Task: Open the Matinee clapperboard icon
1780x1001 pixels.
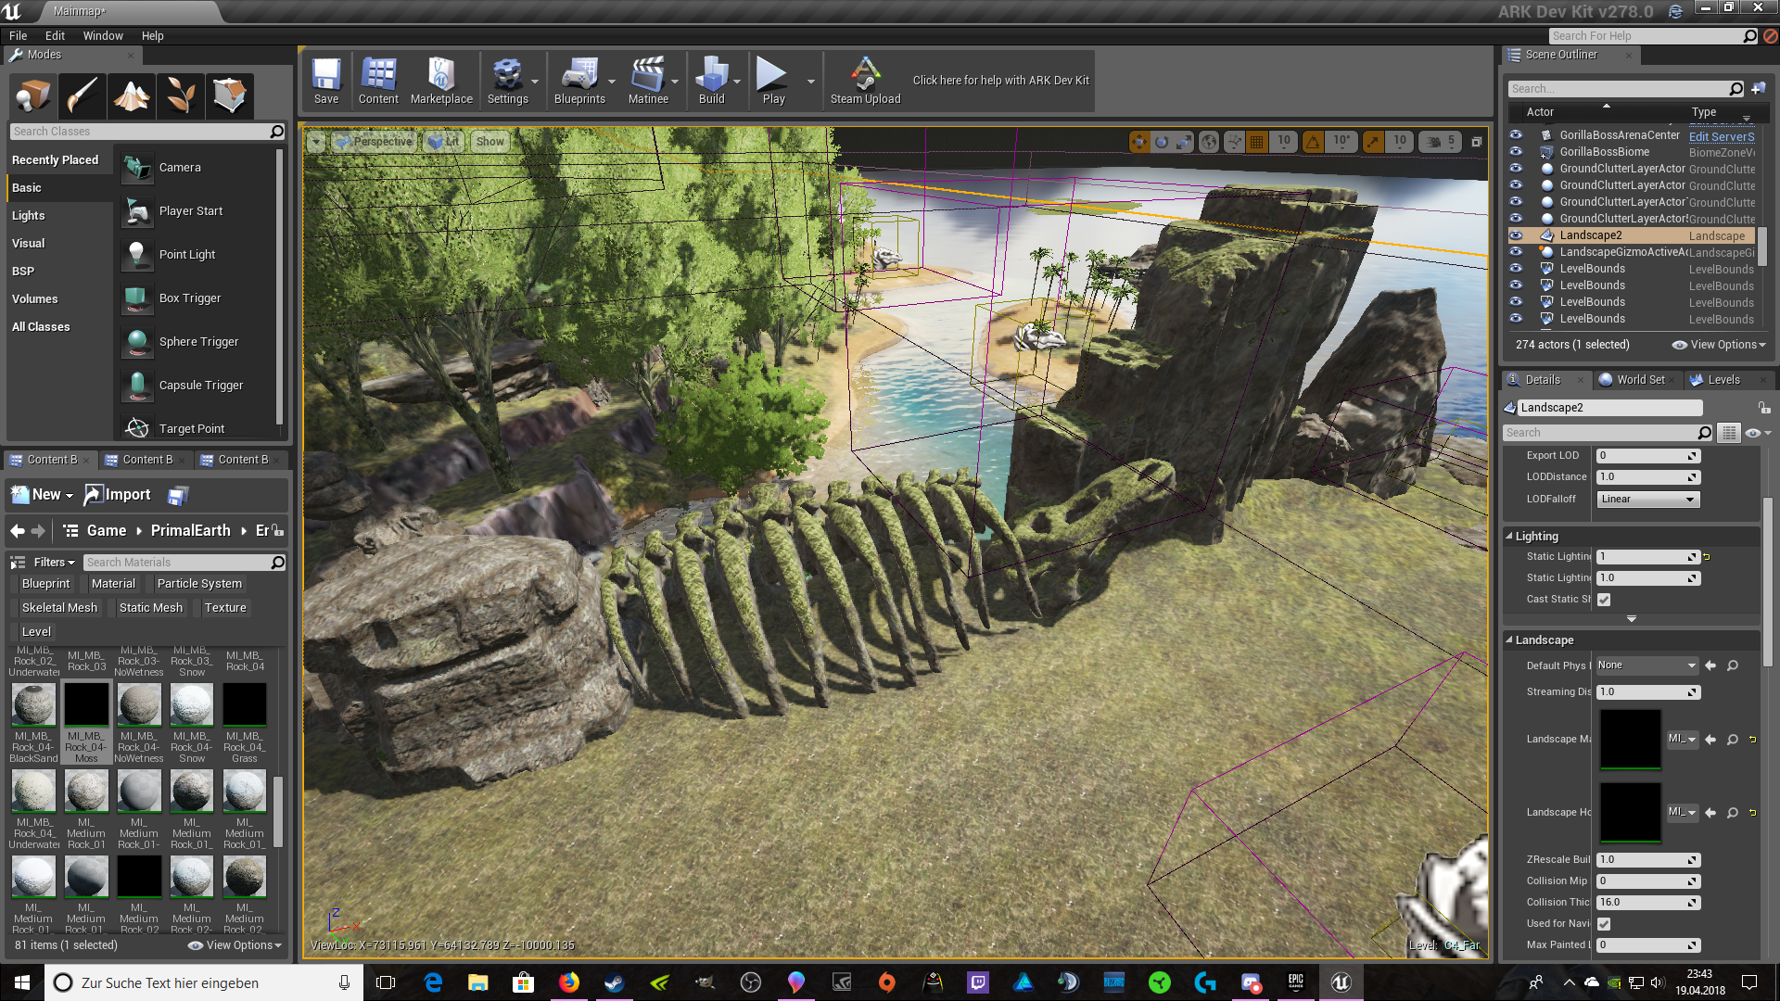Action: [x=648, y=82]
